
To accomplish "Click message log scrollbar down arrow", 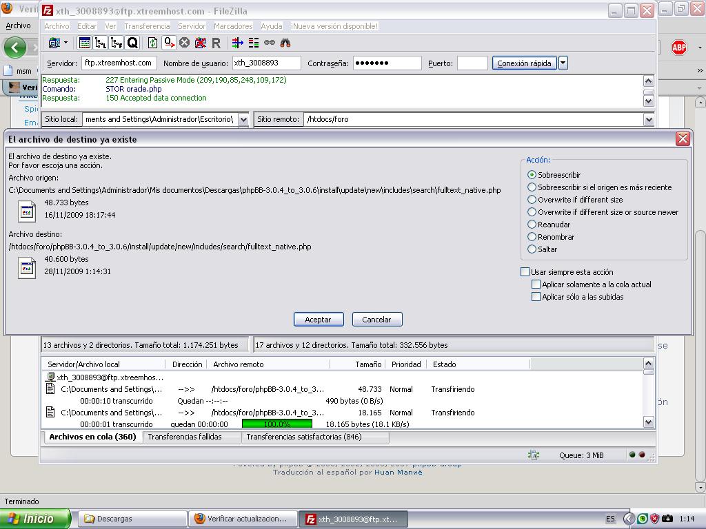I will pos(648,101).
